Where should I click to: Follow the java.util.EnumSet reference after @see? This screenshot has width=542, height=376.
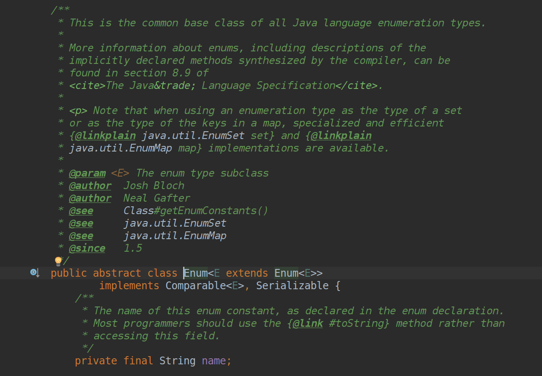click(175, 223)
